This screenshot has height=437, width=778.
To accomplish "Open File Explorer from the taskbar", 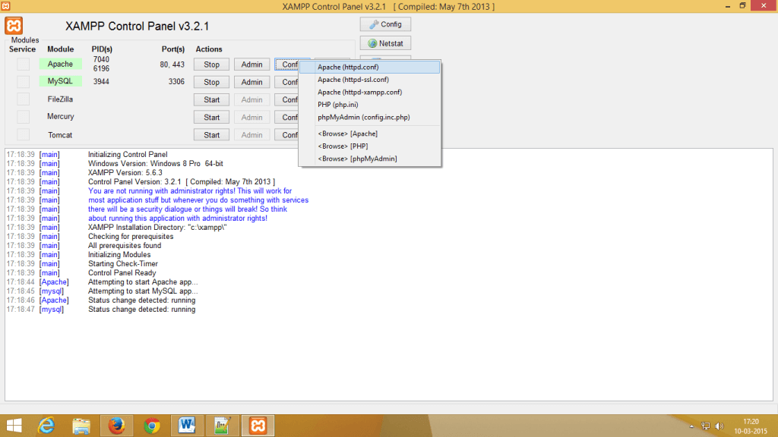I will [x=81, y=426].
